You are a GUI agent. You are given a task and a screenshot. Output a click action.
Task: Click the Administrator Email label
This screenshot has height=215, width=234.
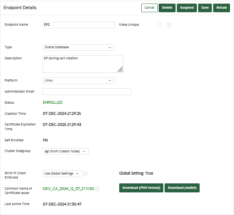pos(19,91)
